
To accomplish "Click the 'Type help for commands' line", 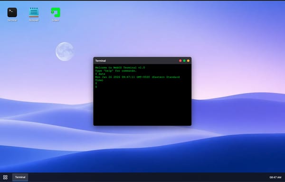I will click(116, 71).
